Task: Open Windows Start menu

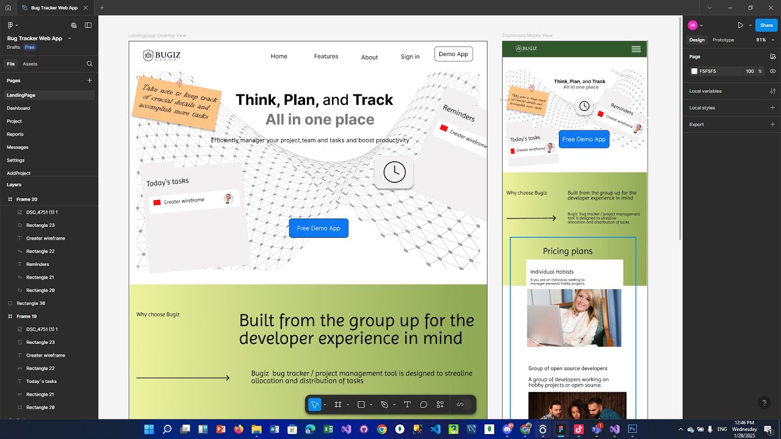Action: (149, 429)
